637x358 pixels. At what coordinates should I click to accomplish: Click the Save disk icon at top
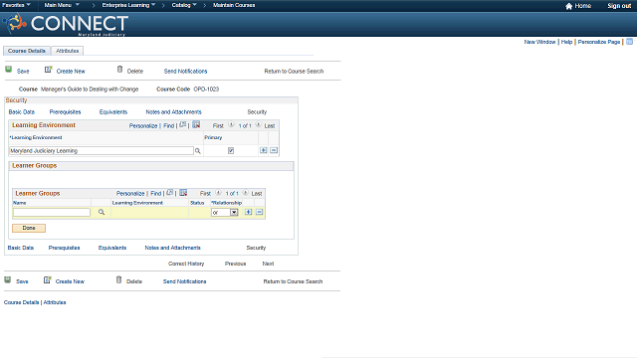coord(9,70)
